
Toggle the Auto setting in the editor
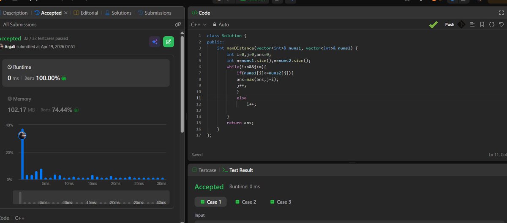tap(221, 24)
